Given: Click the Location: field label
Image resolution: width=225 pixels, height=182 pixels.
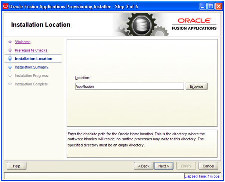Looking at the screenshot, I should click(82, 78).
